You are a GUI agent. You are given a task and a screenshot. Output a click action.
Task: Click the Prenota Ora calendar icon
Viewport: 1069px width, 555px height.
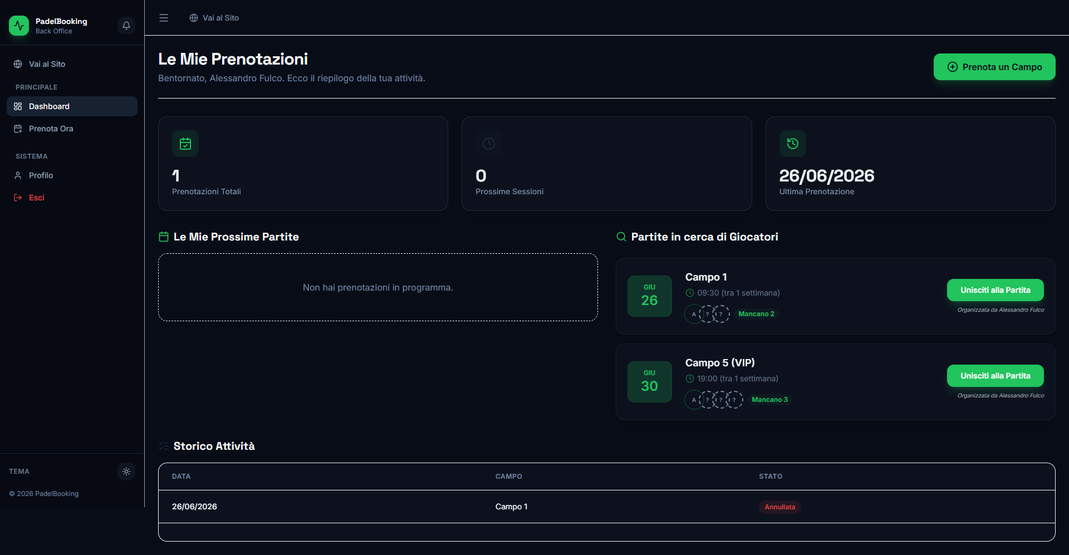[18, 129]
